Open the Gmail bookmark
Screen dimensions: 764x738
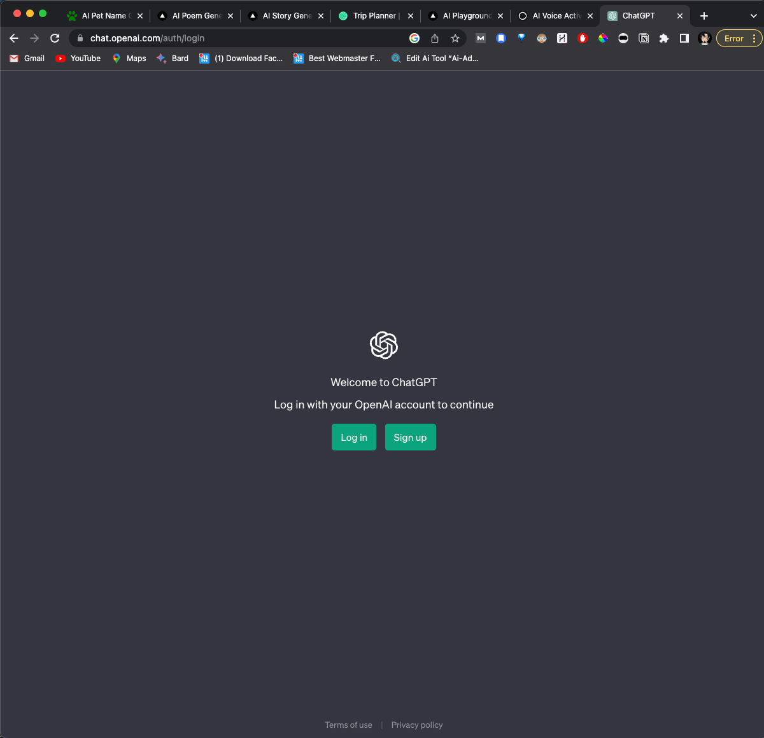(27, 58)
